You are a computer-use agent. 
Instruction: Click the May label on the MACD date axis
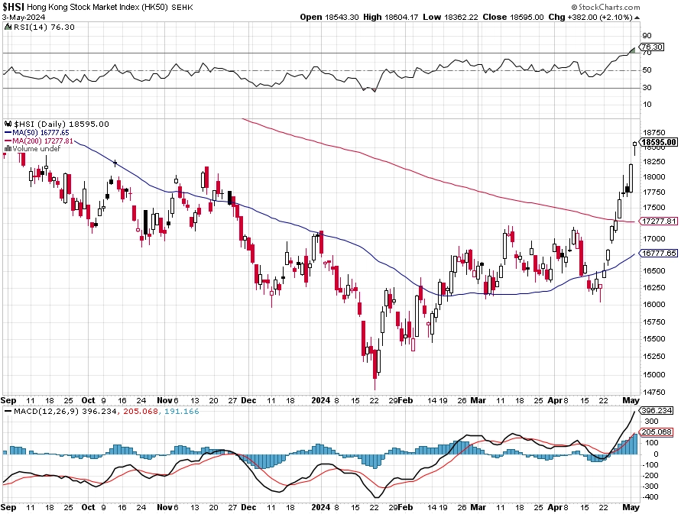pyautogui.click(x=631, y=507)
